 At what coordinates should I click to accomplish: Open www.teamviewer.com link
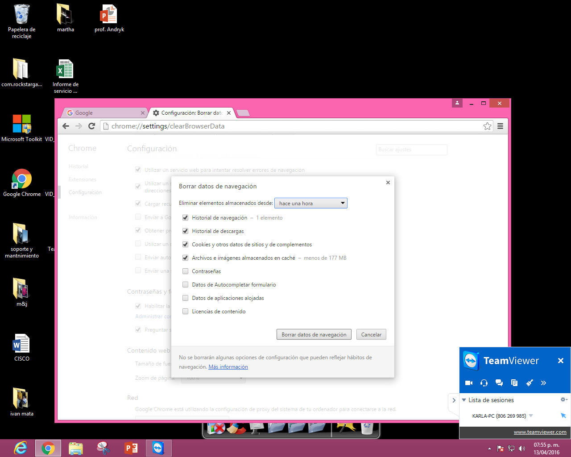(x=540, y=432)
